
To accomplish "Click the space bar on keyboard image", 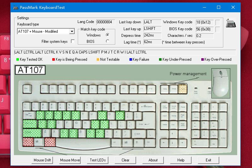I will pyautogui.click(x=83, y=143).
